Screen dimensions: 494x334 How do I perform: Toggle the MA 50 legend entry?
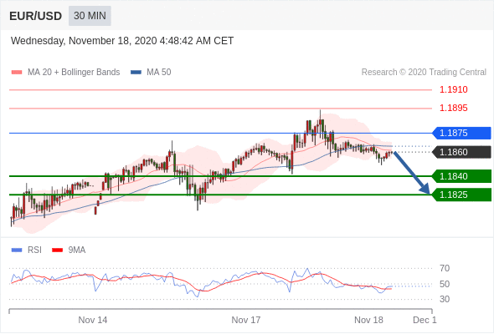[151, 73]
